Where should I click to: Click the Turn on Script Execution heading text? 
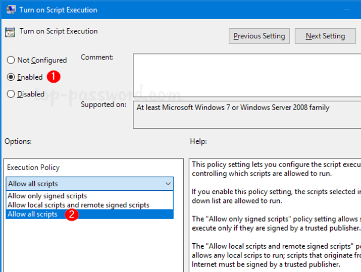pos(59,31)
